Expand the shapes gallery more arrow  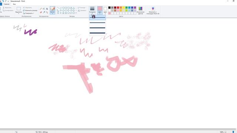[x=76, y=13]
